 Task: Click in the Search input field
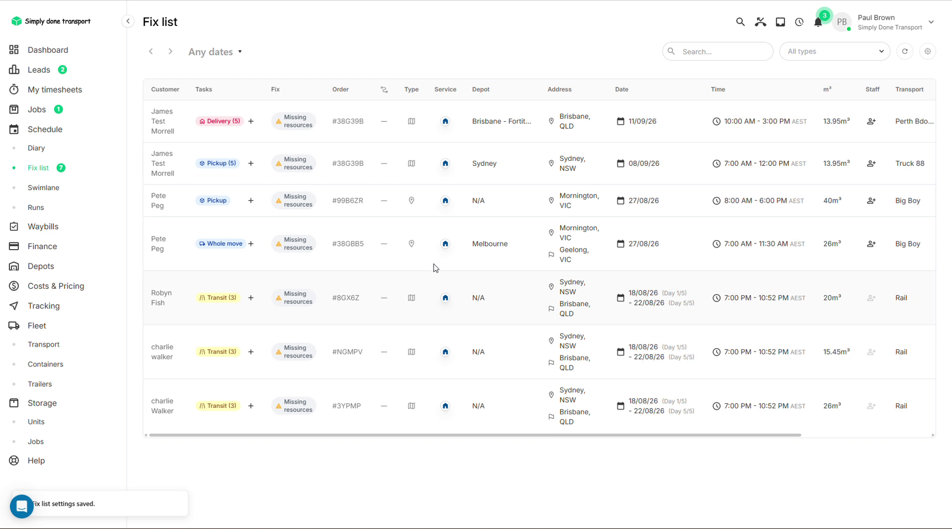(x=717, y=51)
